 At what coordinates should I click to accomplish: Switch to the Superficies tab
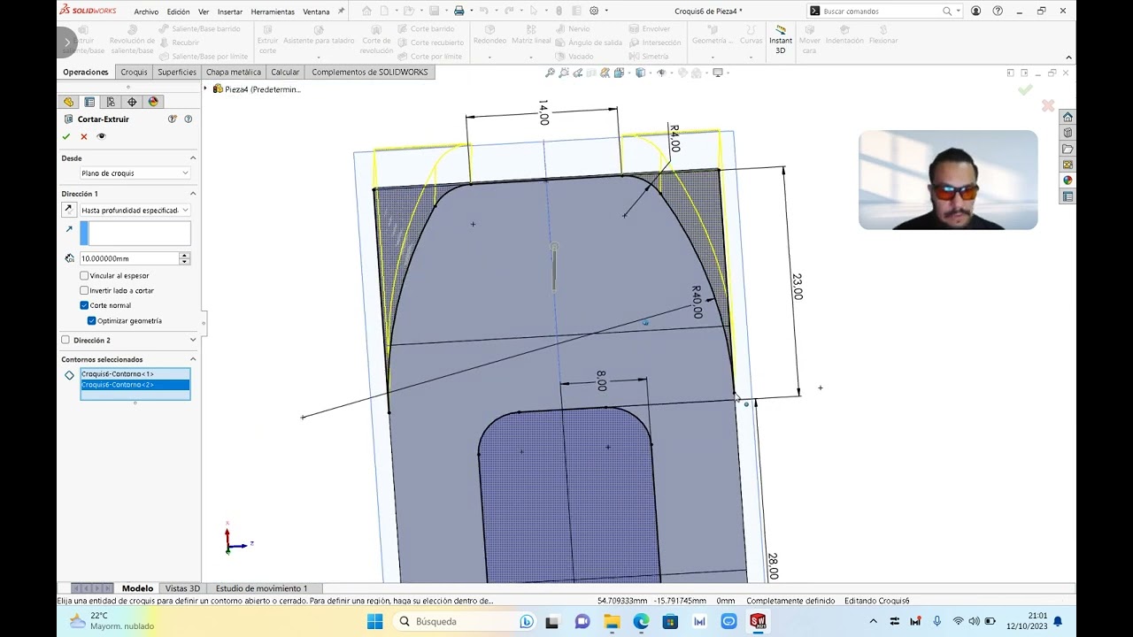click(x=177, y=72)
